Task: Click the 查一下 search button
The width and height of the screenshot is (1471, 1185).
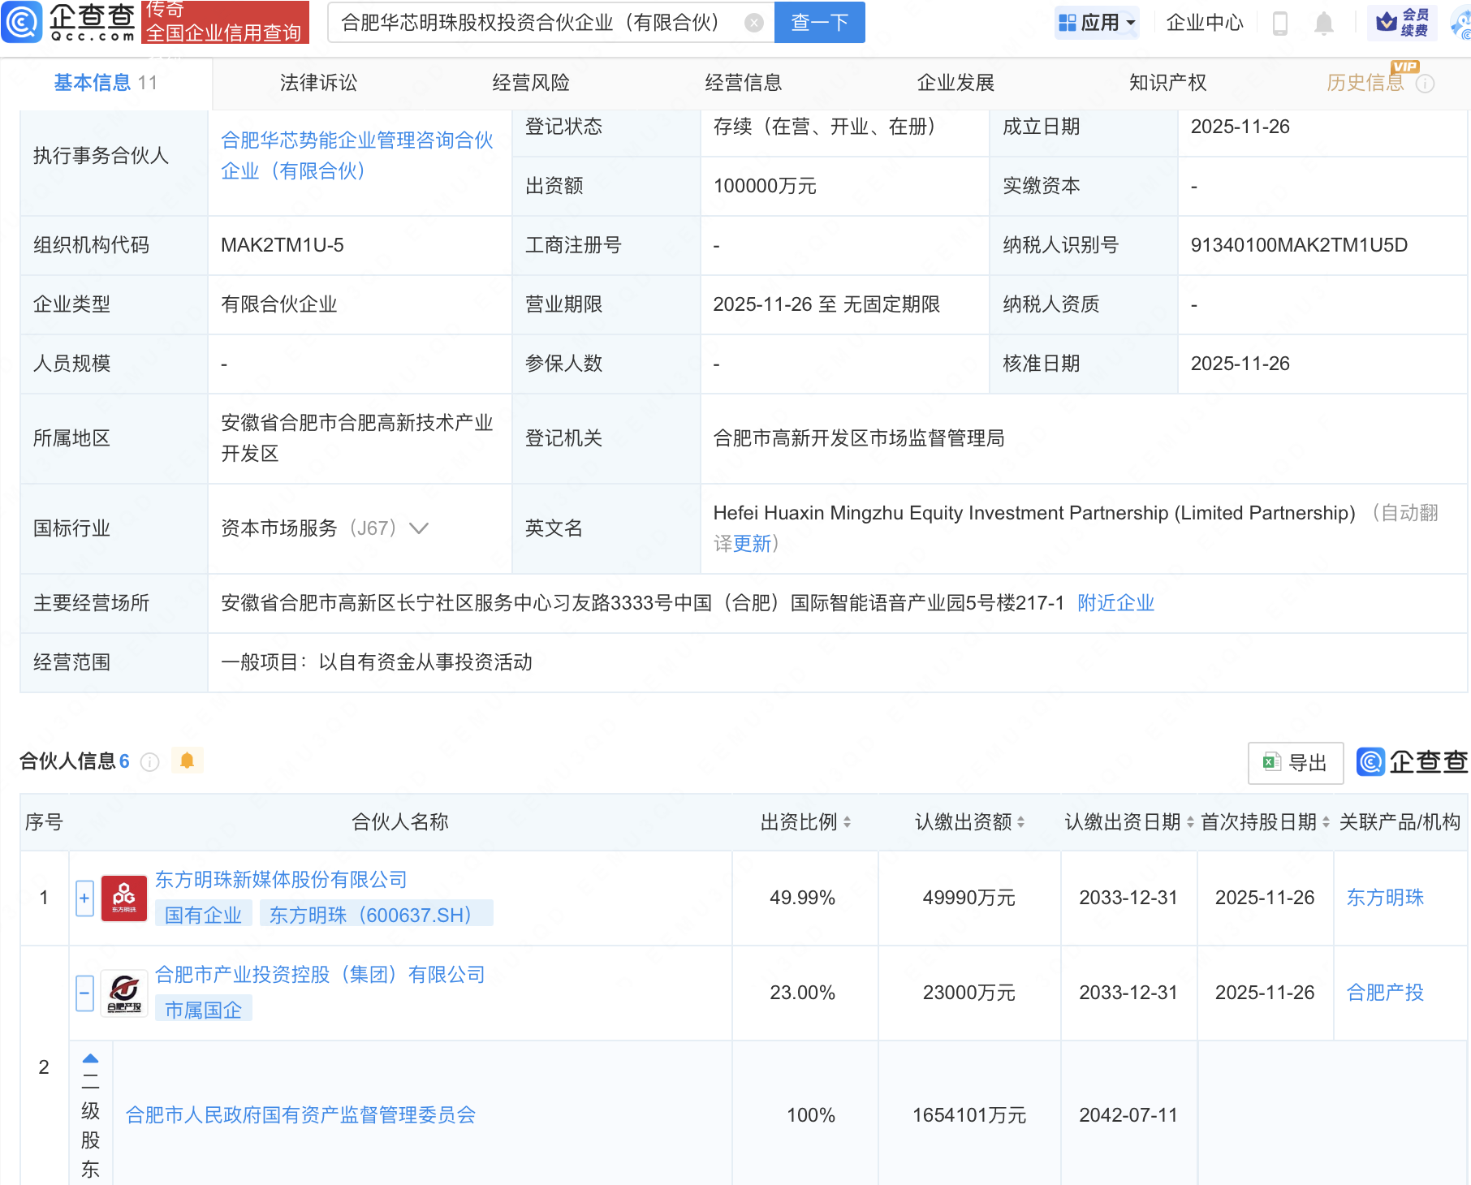Action: (x=818, y=22)
